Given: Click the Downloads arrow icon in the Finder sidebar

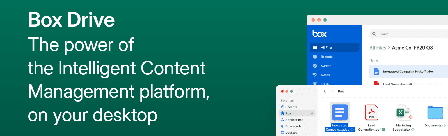Looking at the screenshot, I should 282,126.
